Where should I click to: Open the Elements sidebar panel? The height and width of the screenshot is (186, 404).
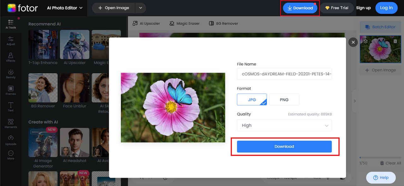pos(11,123)
